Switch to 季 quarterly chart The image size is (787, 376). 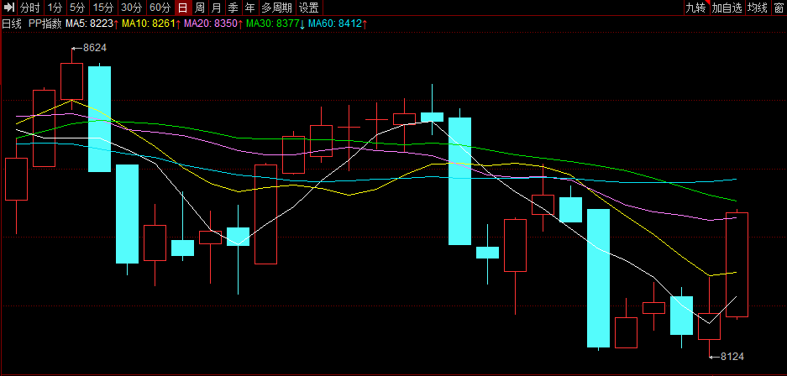click(x=233, y=7)
